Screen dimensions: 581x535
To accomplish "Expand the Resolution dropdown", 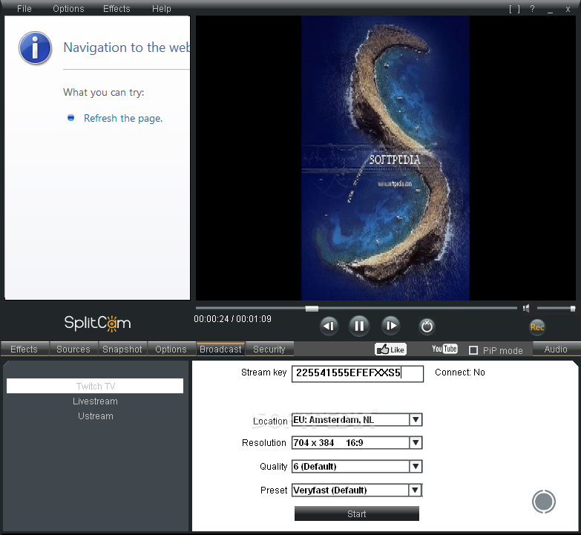I will point(416,443).
